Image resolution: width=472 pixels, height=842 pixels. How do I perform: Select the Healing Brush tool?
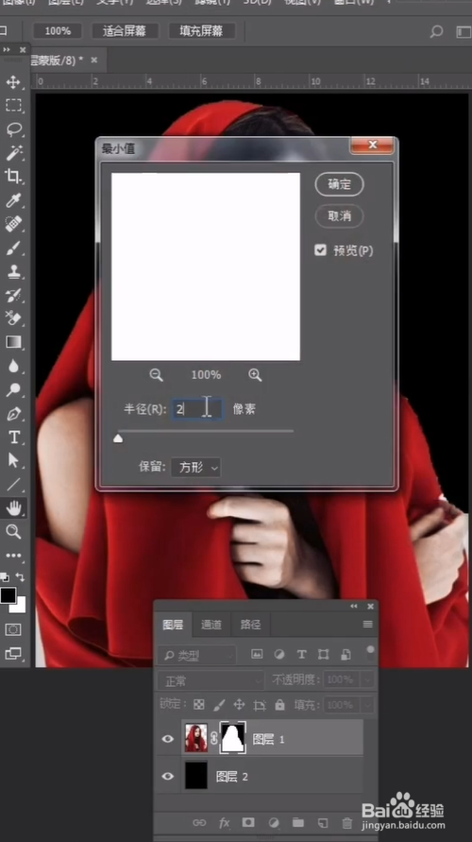tap(13, 224)
